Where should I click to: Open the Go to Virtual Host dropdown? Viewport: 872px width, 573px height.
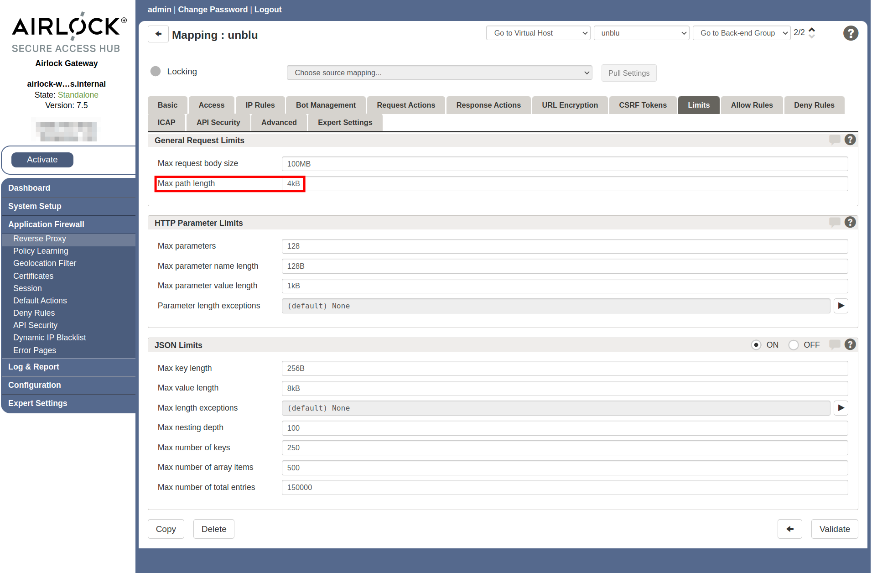click(x=538, y=33)
